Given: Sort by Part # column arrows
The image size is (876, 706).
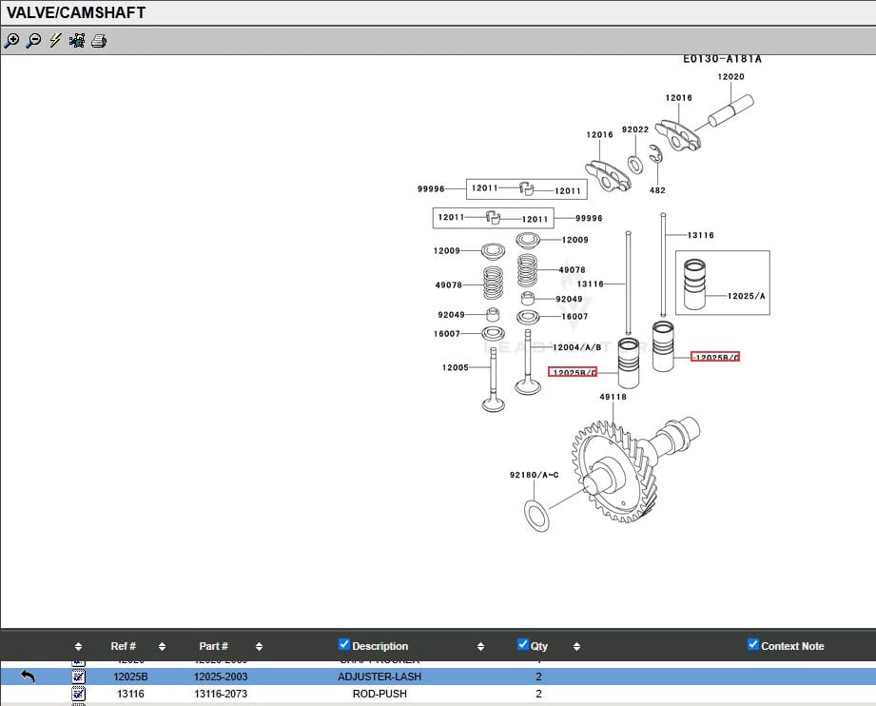Looking at the screenshot, I should coord(259,647).
